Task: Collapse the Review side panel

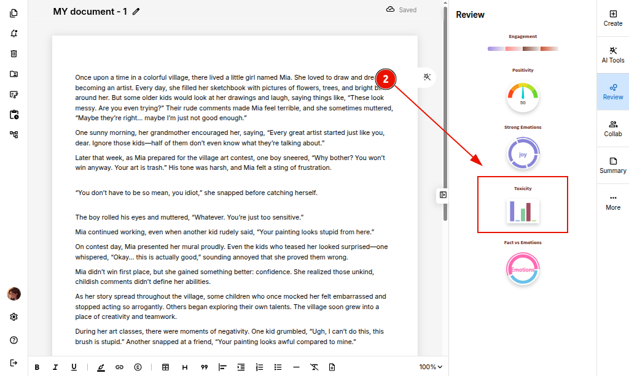Action: click(443, 194)
